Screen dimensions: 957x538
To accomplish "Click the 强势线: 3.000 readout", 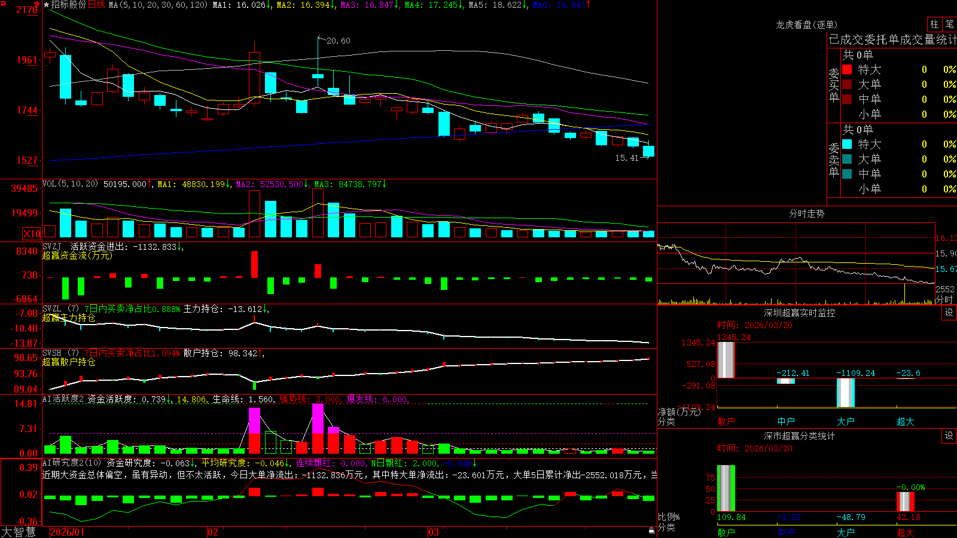I will pyautogui.click(x=310, y=399).
